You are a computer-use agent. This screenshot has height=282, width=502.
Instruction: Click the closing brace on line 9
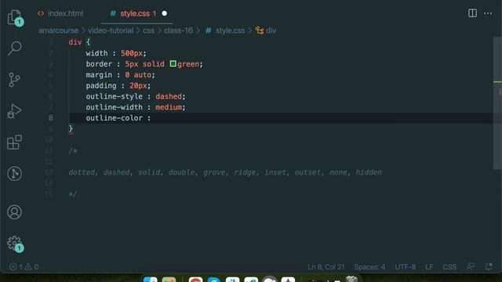point(71,128)
